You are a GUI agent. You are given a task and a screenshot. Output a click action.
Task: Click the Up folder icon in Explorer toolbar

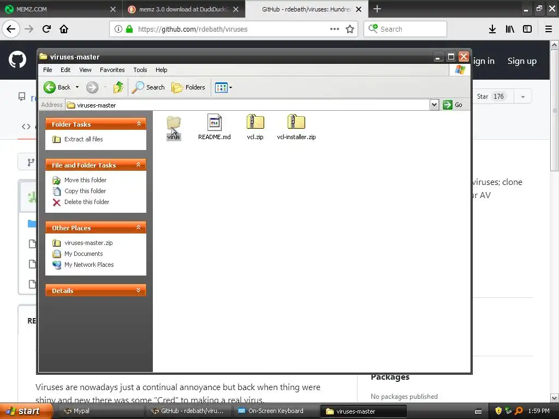[118, 87]
